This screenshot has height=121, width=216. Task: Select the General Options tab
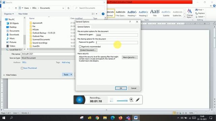click(x=84, y=27)
